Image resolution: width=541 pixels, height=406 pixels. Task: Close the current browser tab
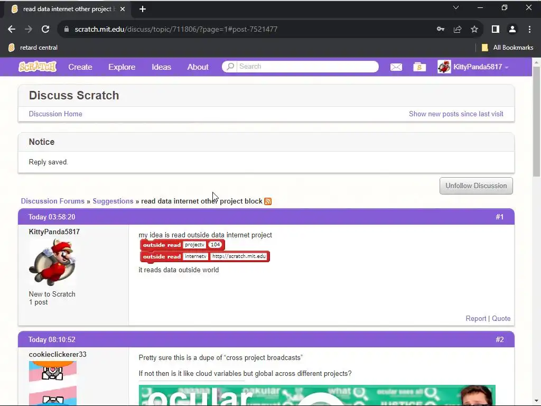tap(123, 10)
